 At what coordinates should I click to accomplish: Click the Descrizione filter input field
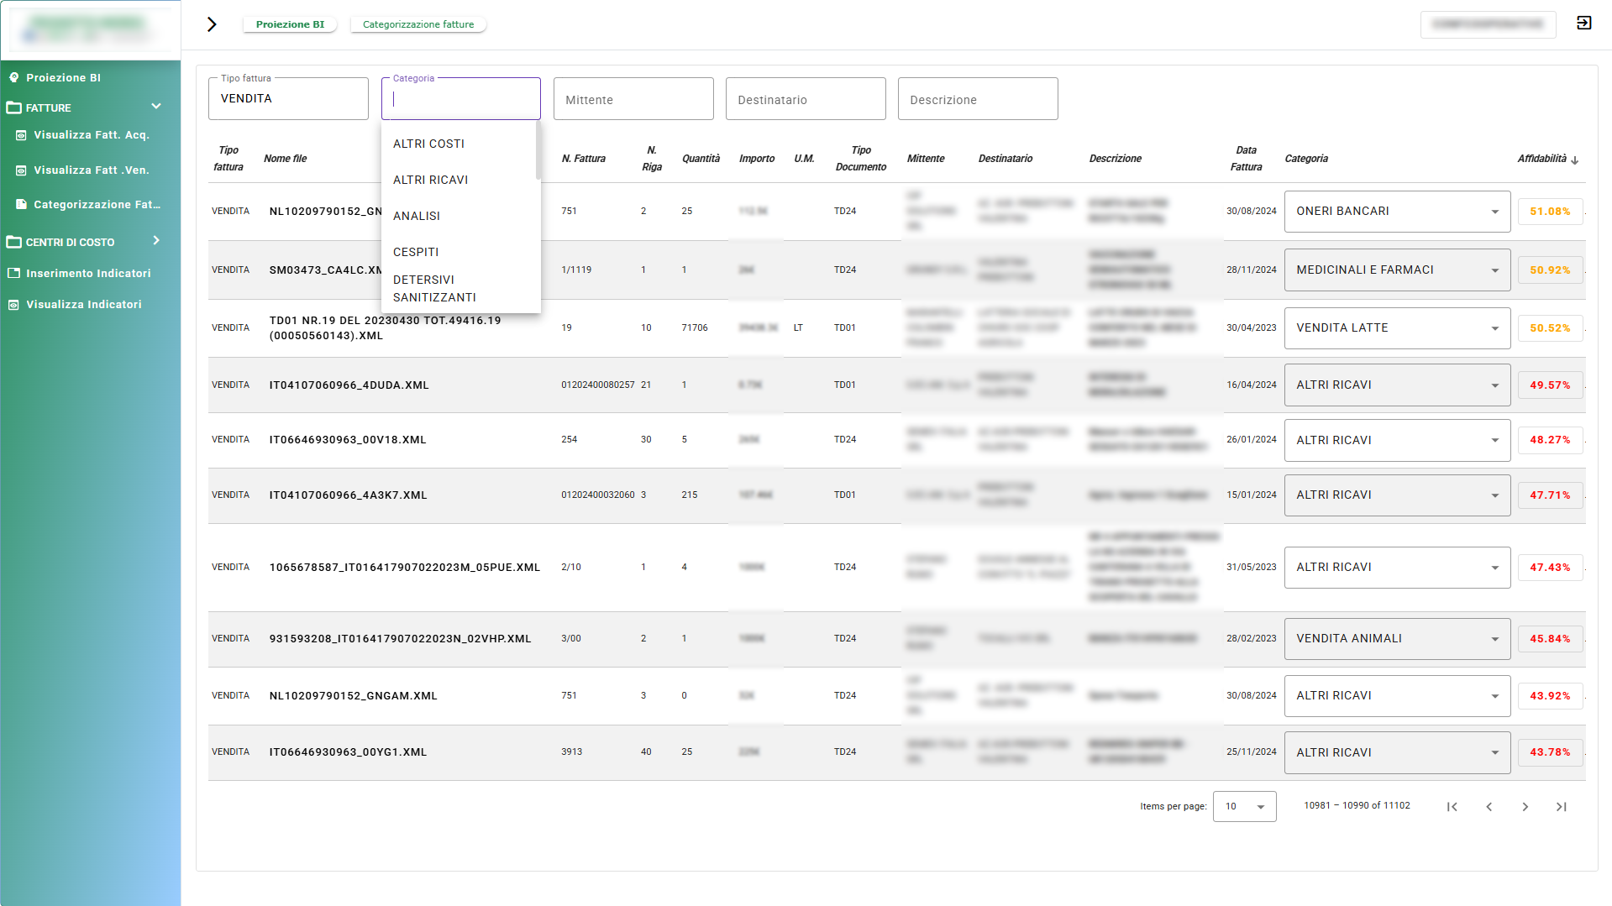point(977,99)
